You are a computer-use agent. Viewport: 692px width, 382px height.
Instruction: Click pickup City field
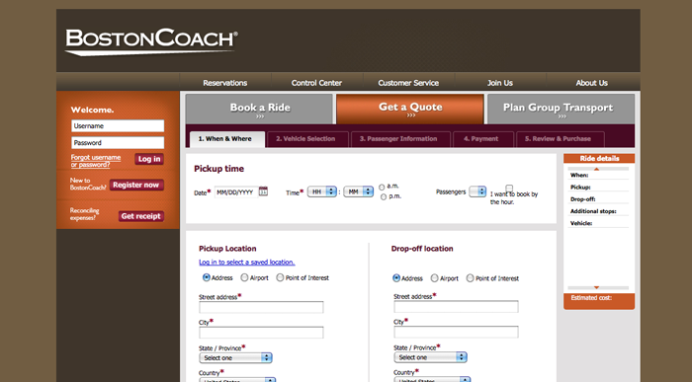coord(261,333)
